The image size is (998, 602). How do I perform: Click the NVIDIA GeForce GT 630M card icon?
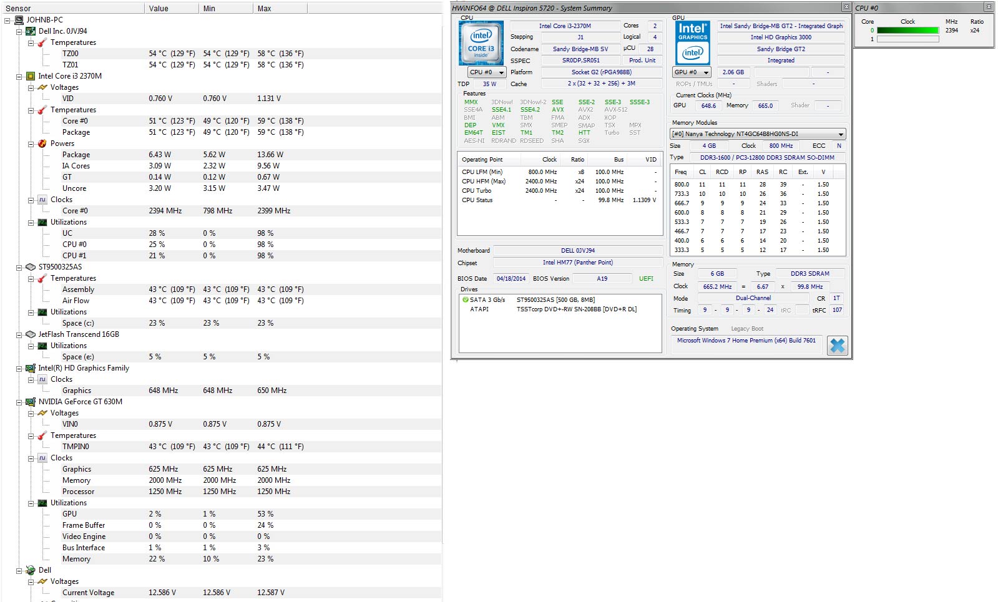pos(30,402)
